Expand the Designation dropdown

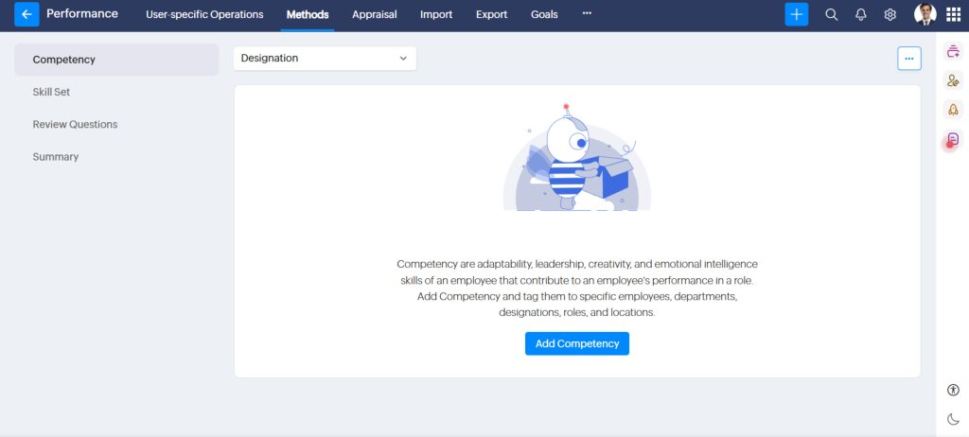[325, 58]
